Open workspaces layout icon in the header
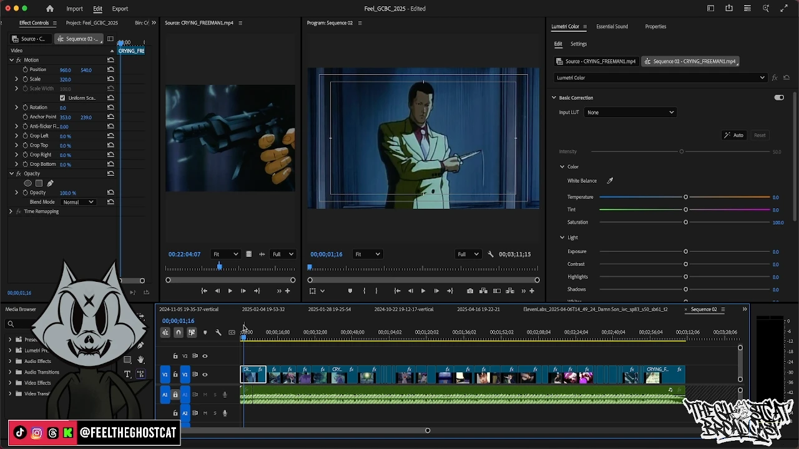 pos(710,9)
